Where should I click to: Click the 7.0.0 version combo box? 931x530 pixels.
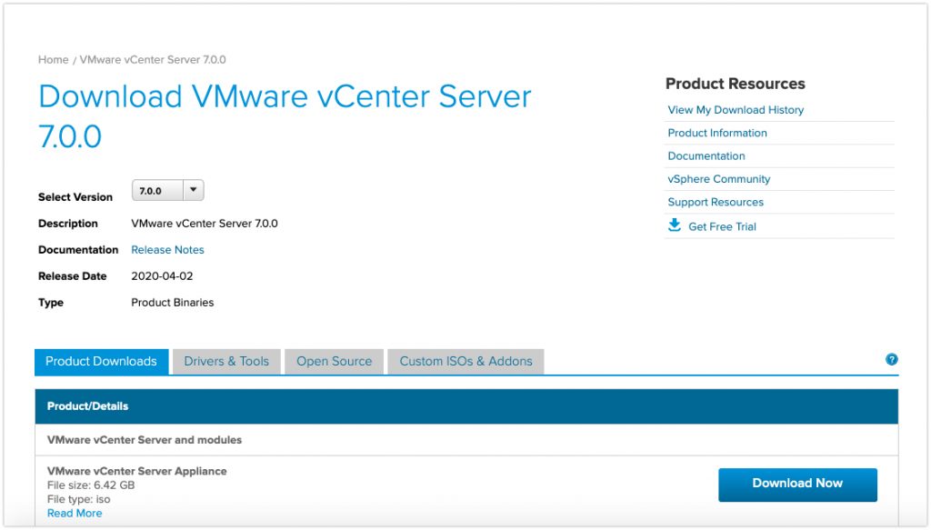(x=167, y=190)
